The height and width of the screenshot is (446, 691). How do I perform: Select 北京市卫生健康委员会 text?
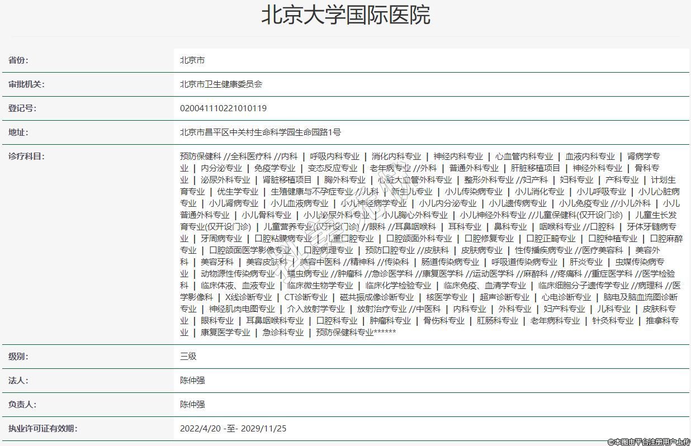(x=221, y=84)
